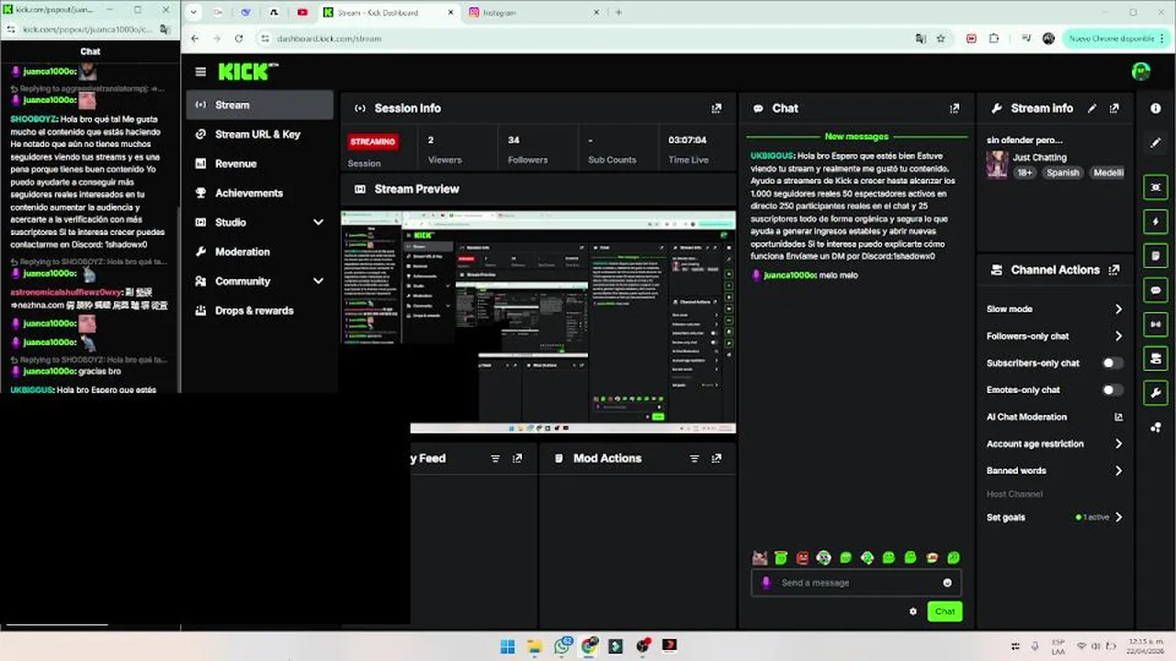This screenshot has height=661, width=1176.
Task: Click the info icon in right rail
Action: click(x=1156, y=108)
